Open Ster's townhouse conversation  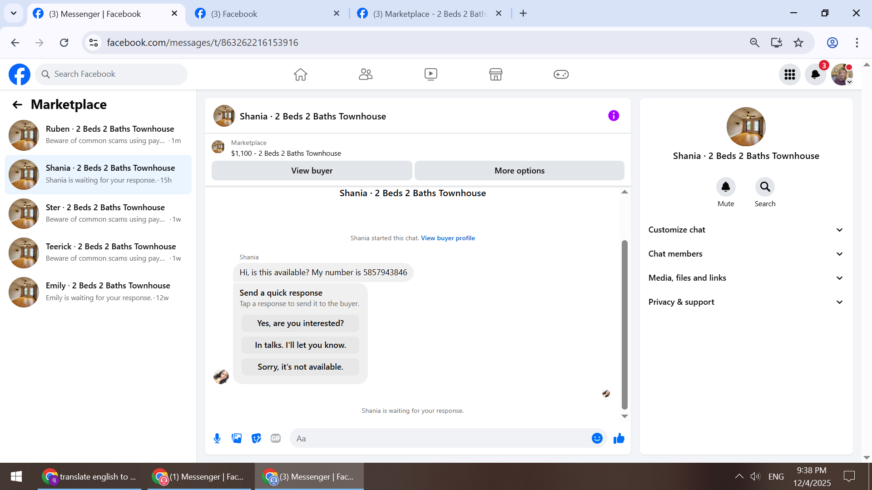point(98,213)
